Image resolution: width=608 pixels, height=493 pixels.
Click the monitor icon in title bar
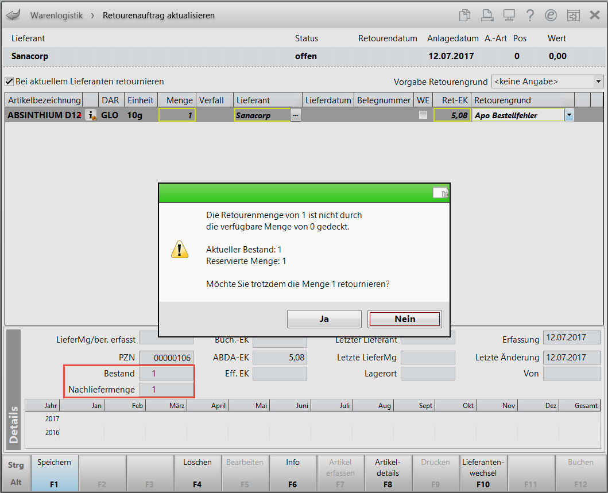509,15
